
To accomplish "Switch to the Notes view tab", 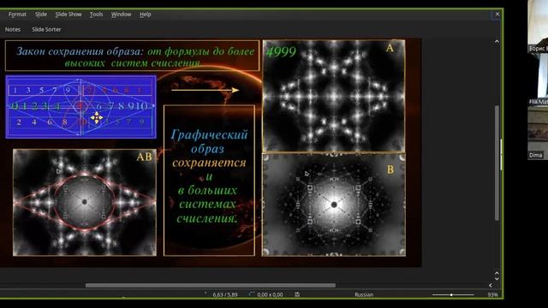I will [13, 30].
